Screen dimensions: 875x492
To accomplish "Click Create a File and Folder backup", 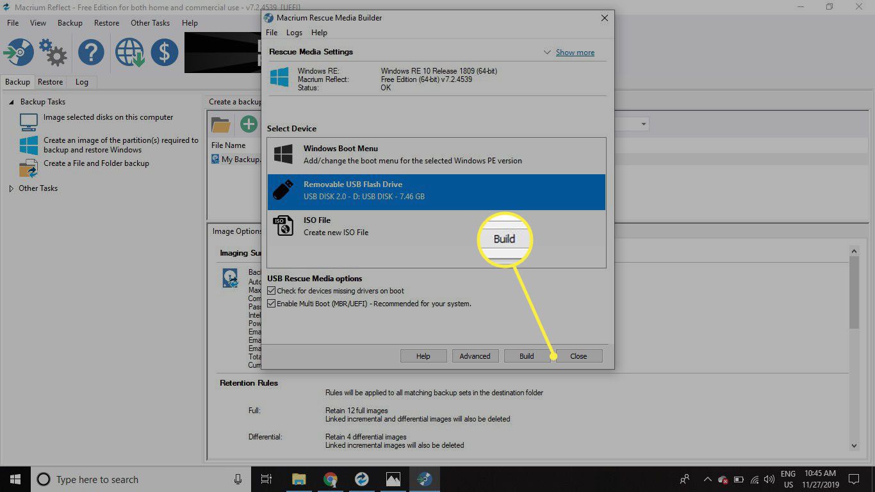I will pyautogui.click(x=96, y=163).
